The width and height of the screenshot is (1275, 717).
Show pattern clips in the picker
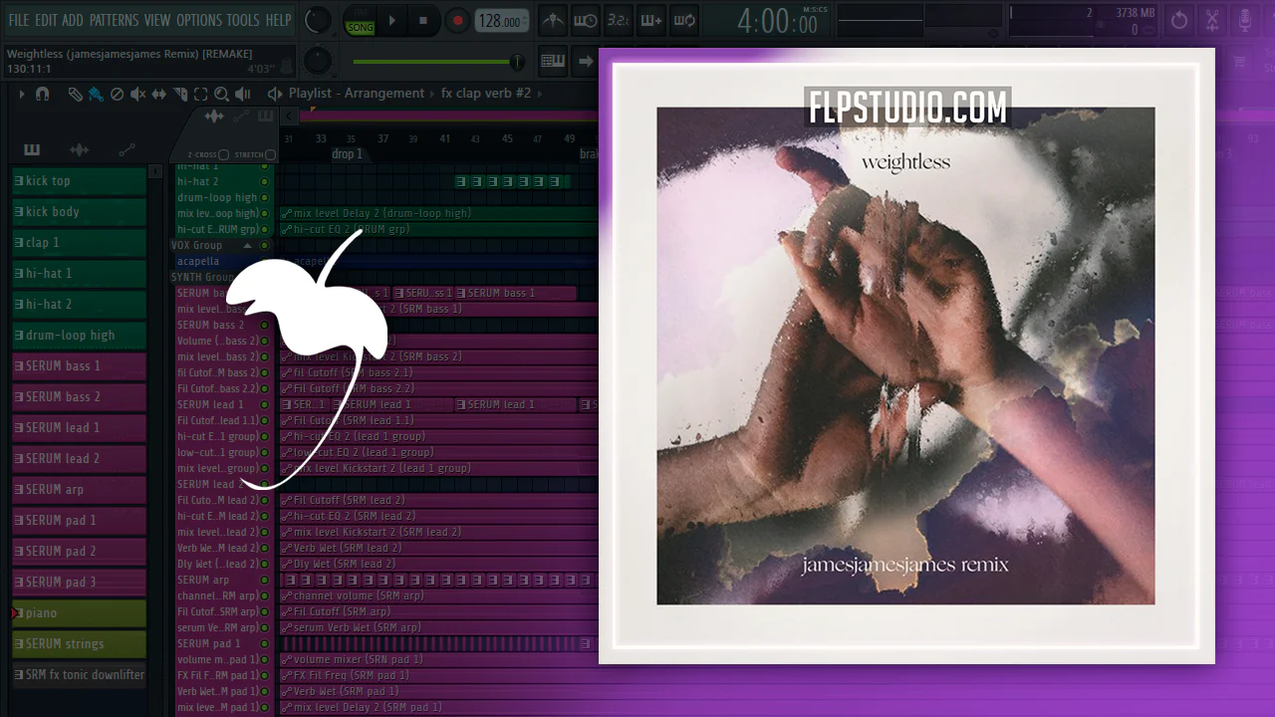point(32,150)
